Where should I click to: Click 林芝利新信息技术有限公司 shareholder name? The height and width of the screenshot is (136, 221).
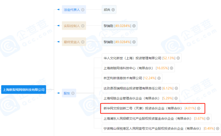123,78
